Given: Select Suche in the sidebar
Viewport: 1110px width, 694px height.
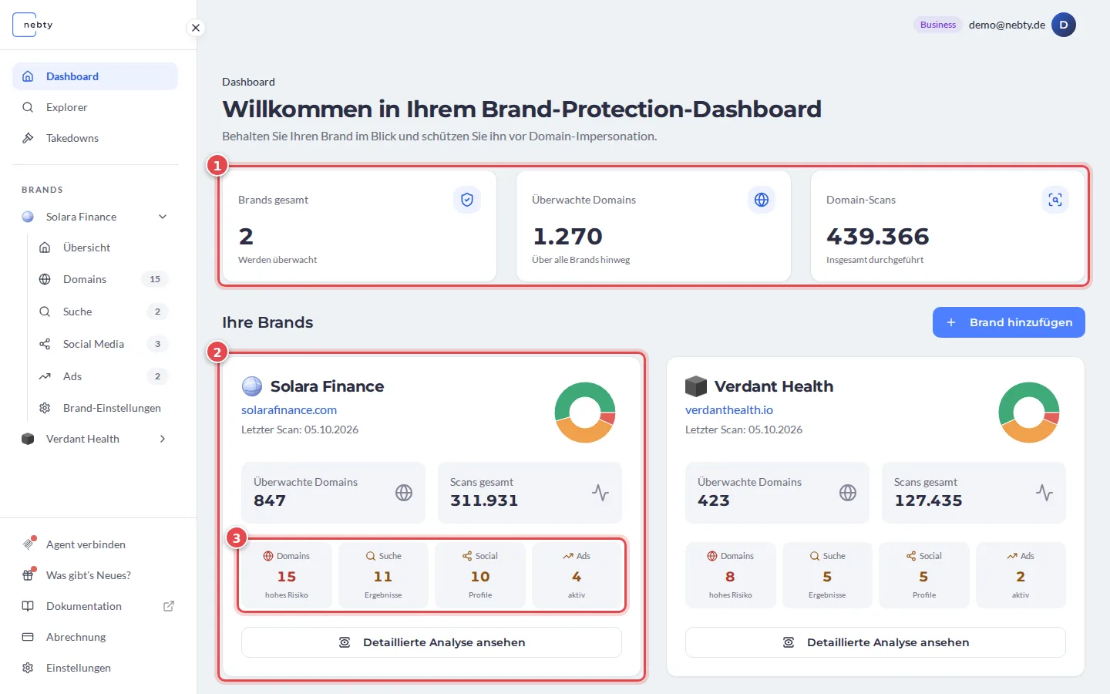Looking at the screenshot, I should [x=103, y=312].
